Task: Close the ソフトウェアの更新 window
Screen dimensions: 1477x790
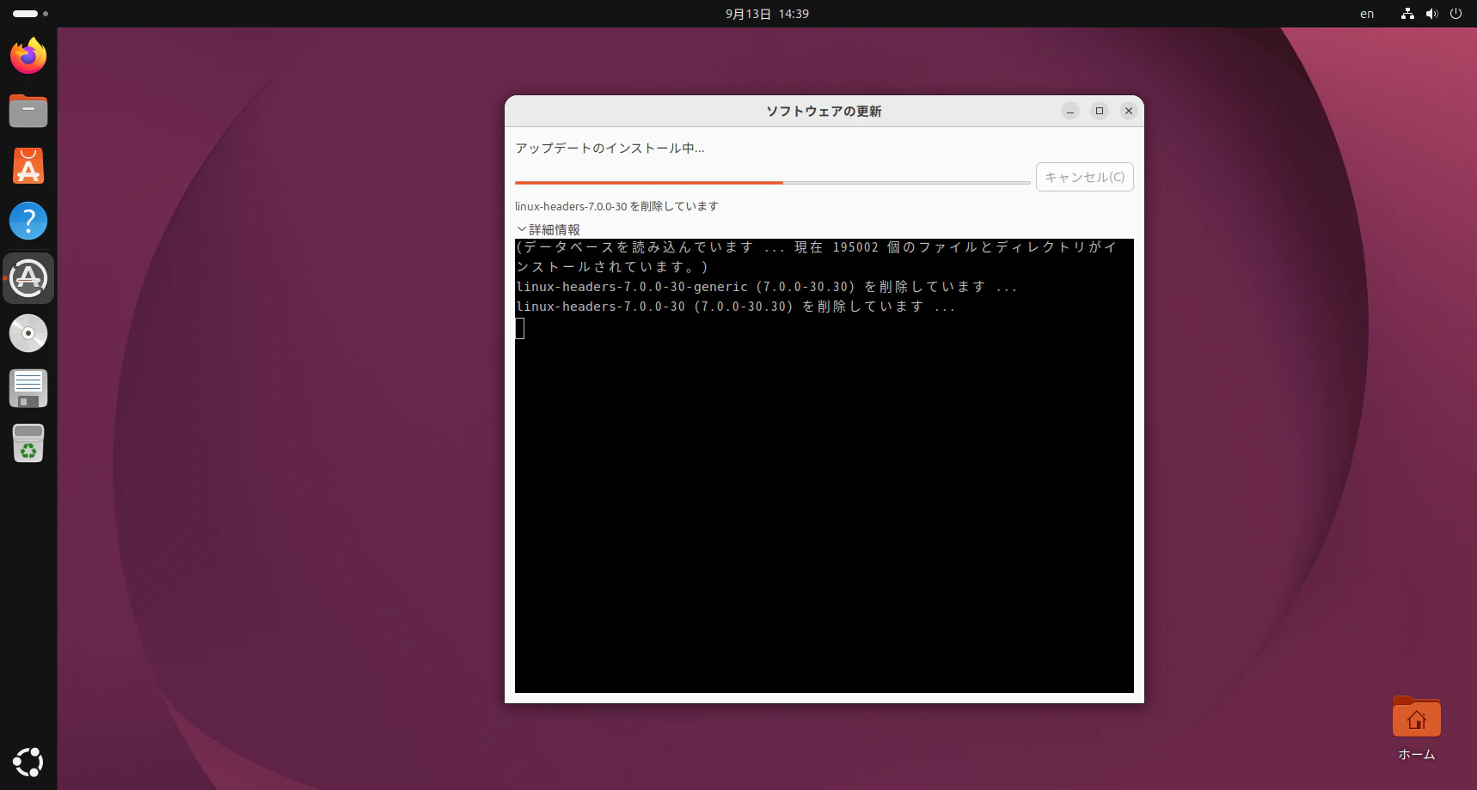Action: 1129,111
